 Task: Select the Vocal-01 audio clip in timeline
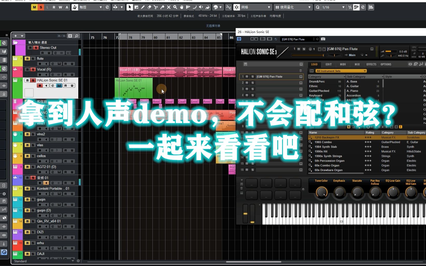coord(171,72)
